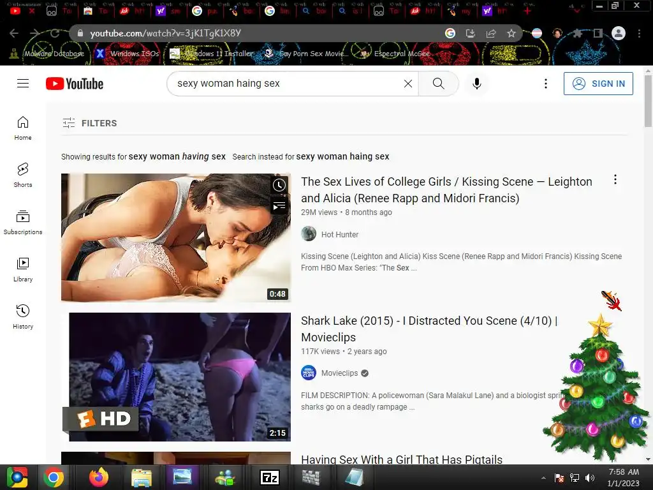Image resolution: width=653 pixels, height=490 pixels.
Task: Show hidden system tray icons
Action: [x=543, y=478]
